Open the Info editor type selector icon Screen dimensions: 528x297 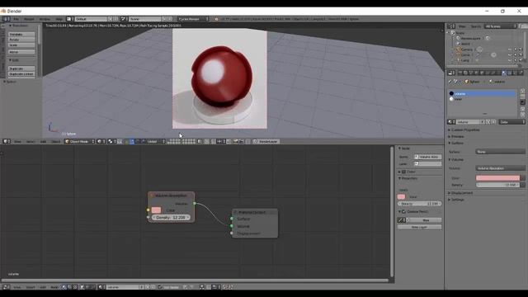pos(6,19)
